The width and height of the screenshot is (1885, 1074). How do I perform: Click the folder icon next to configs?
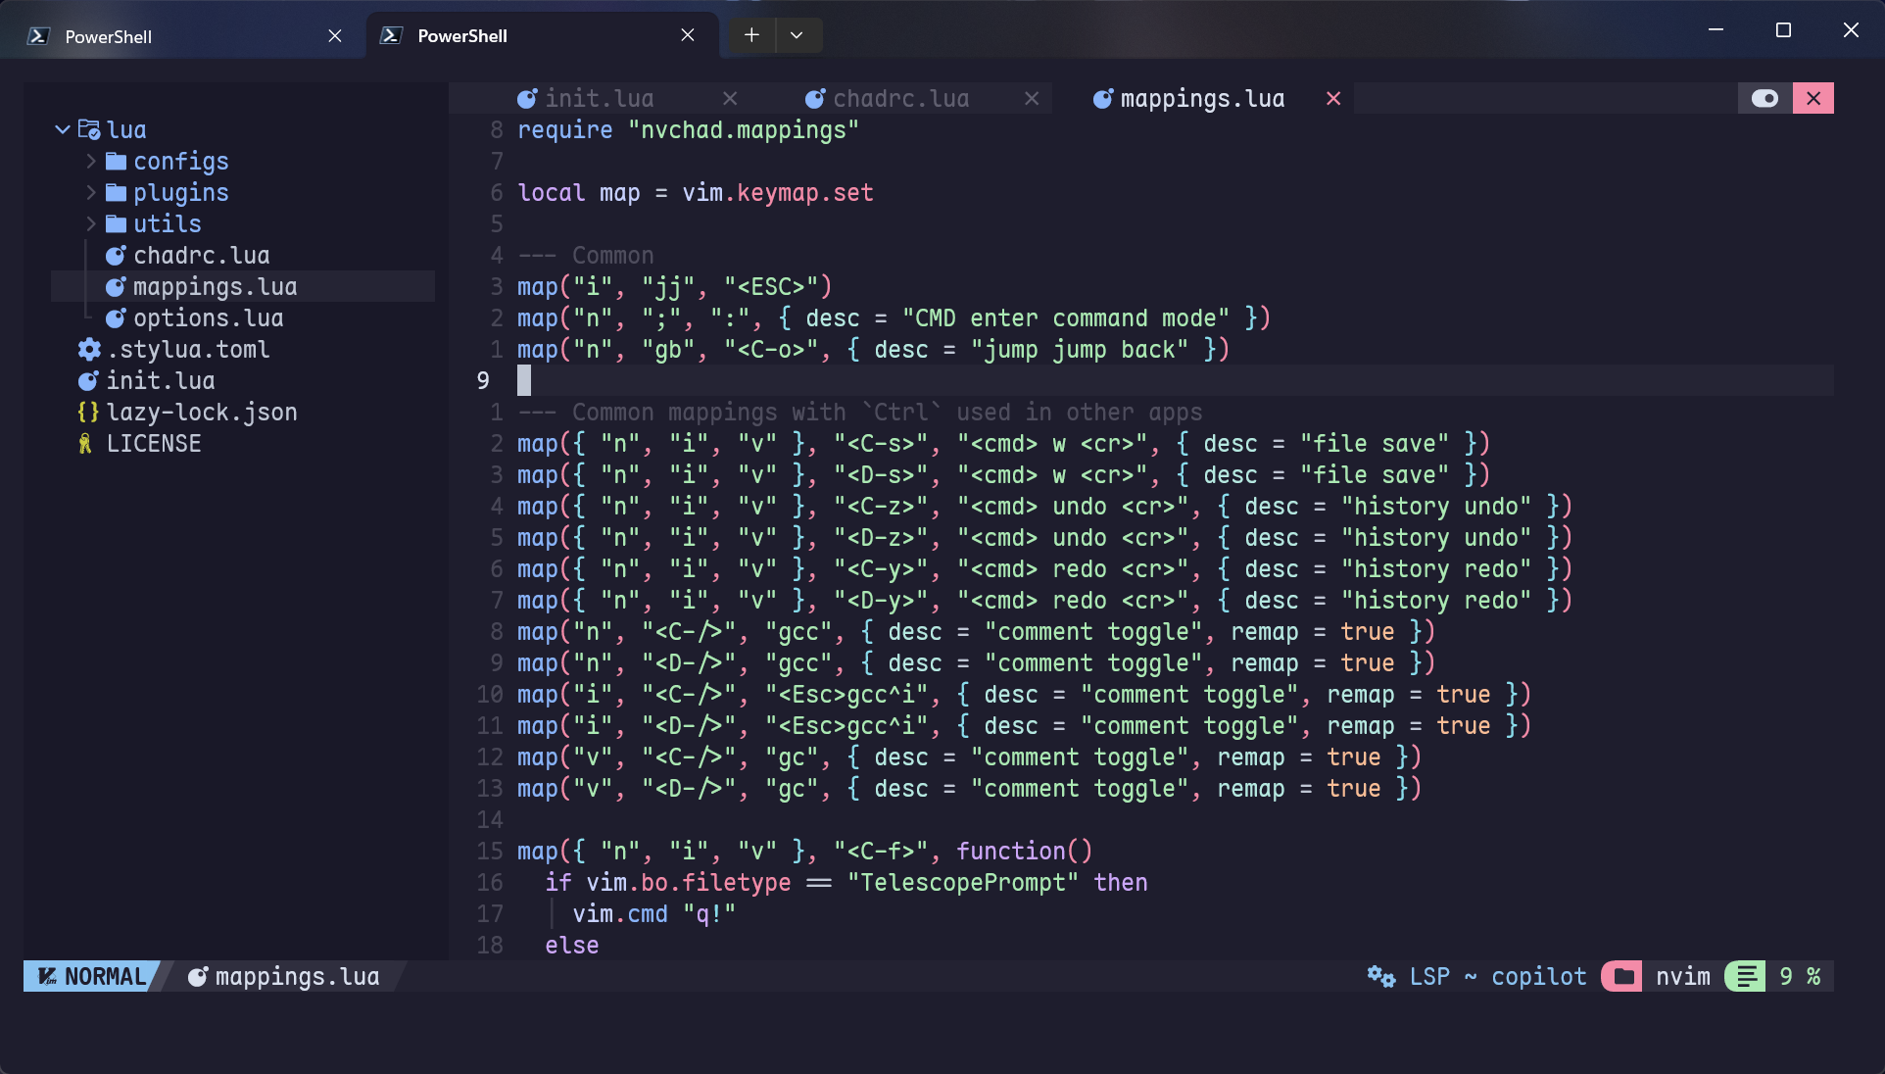point(116,161)
